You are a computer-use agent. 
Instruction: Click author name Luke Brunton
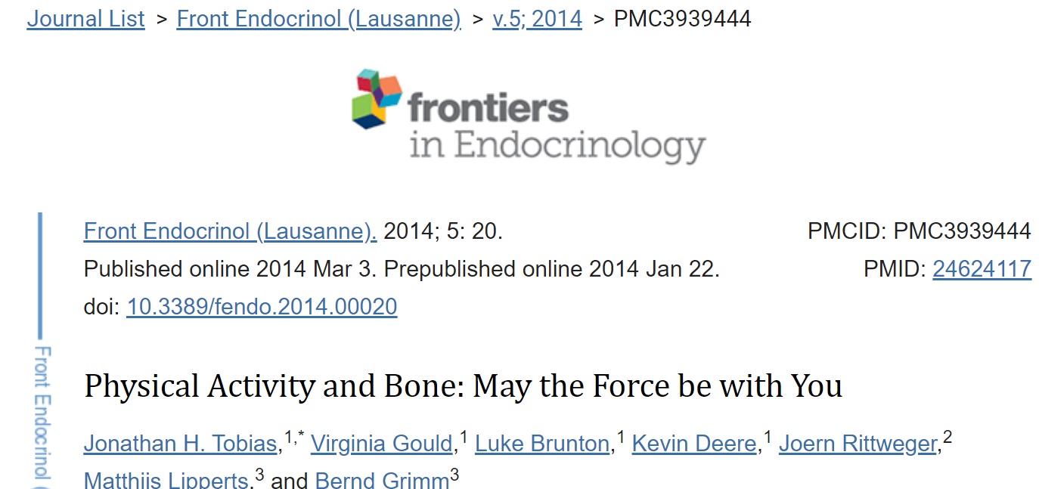coord(541,444)
